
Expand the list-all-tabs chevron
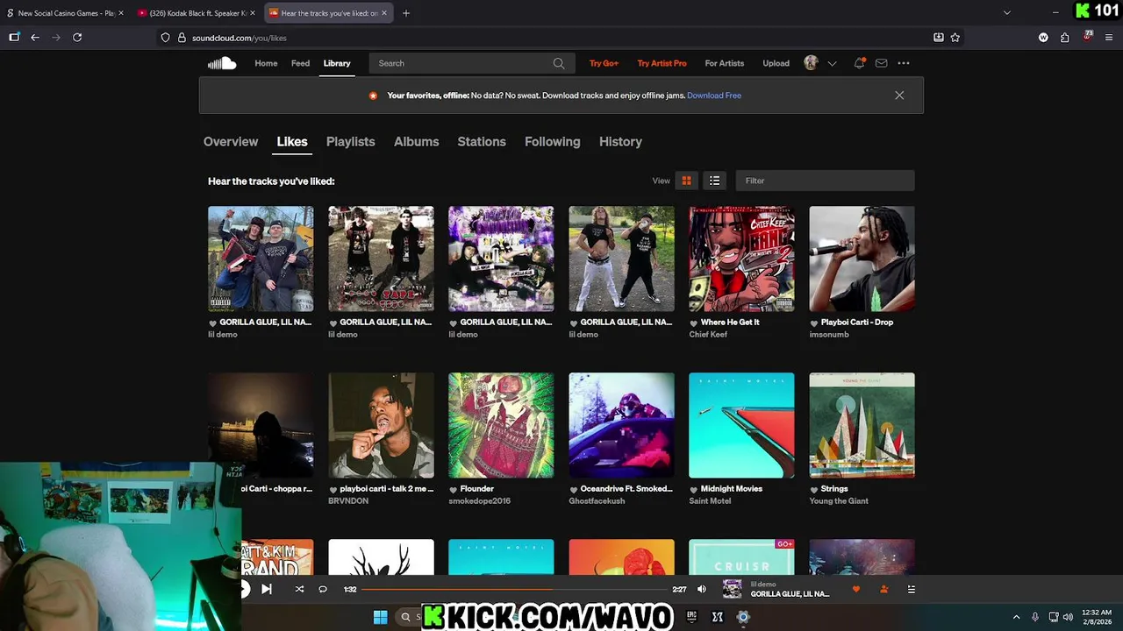coord(1006,13)
